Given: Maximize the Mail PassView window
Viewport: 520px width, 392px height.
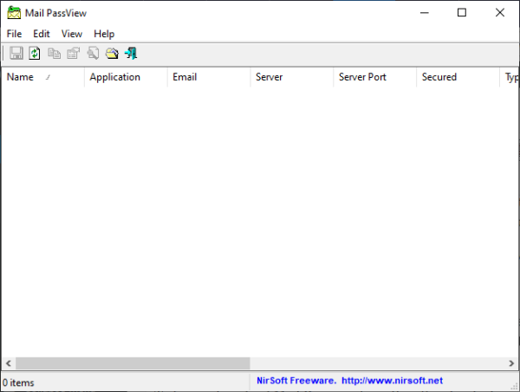Looking at the screenshot, I should (x=462, y=13).
